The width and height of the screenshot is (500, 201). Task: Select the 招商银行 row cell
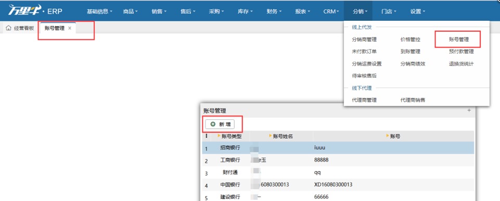[x=230, y=148]
